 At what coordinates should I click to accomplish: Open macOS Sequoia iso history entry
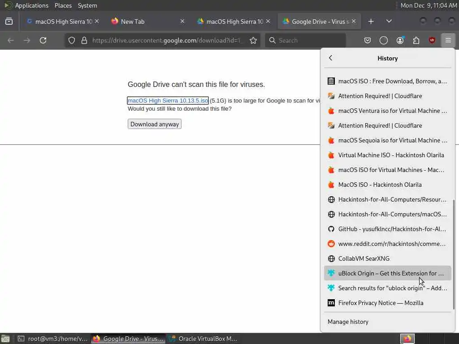click(388, 140)
